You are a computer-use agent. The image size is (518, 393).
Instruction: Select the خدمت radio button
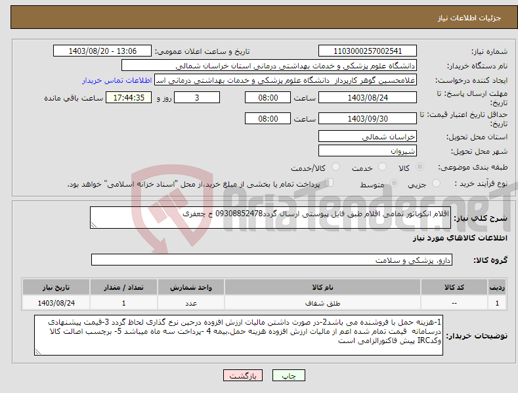point(382,167)
